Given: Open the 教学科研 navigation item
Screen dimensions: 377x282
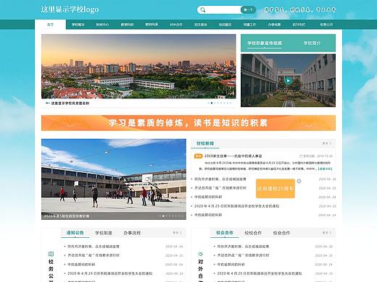Looking at the screenshot, I should [x=127, y=25].
